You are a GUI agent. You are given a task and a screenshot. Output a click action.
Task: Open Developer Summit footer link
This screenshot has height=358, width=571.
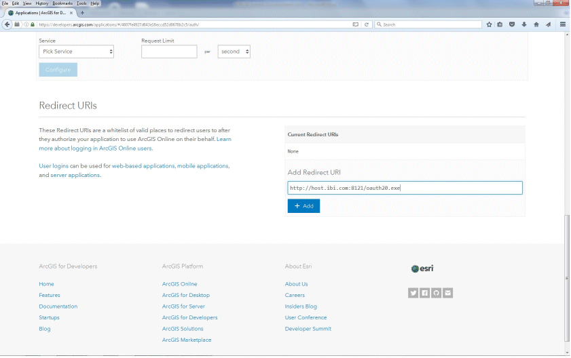coord(308,329)
